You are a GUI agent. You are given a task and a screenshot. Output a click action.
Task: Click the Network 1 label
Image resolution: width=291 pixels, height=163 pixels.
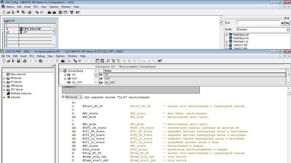click(x=73, y=97)
